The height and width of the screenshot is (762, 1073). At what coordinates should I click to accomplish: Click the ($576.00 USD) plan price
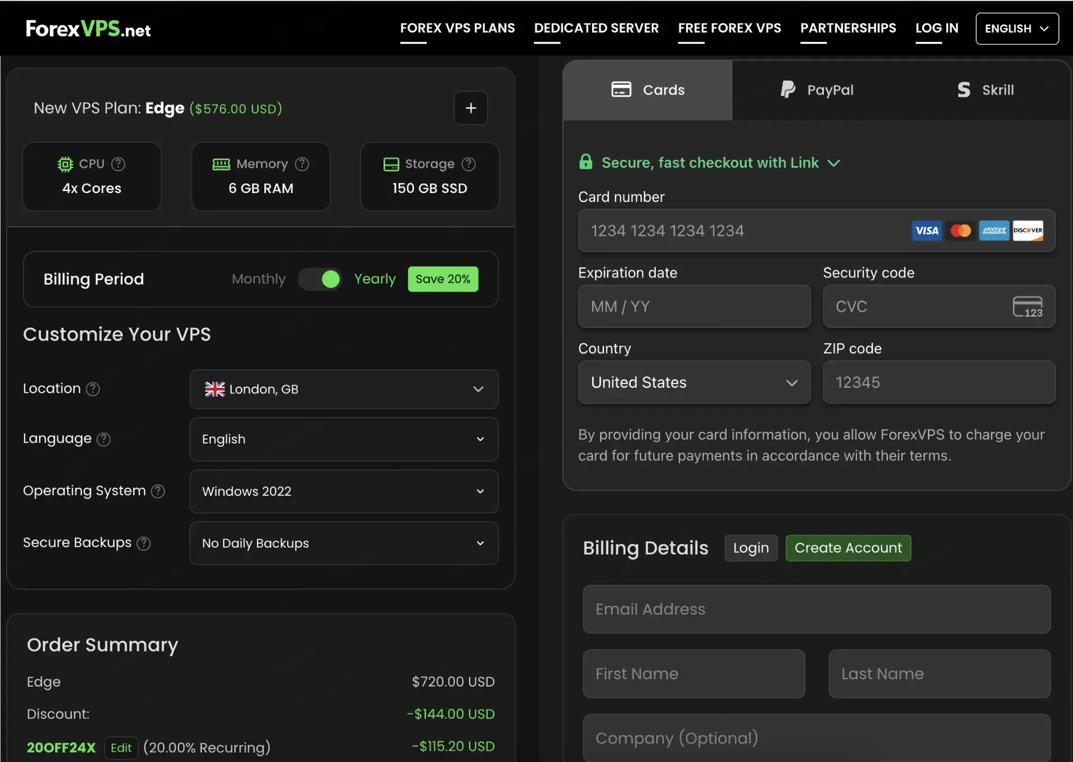pos(236,109)
